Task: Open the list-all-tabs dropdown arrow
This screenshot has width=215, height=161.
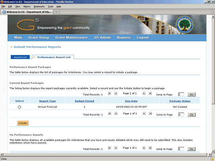Action: point(213,12)
